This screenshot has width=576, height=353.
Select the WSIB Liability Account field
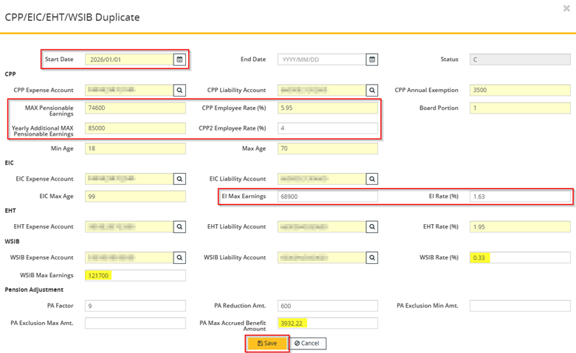pos(321,257)
